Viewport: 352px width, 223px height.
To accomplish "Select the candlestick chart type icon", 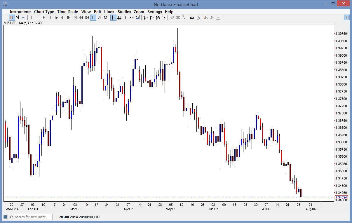I will pyautogui.click(x=12, y=18).
